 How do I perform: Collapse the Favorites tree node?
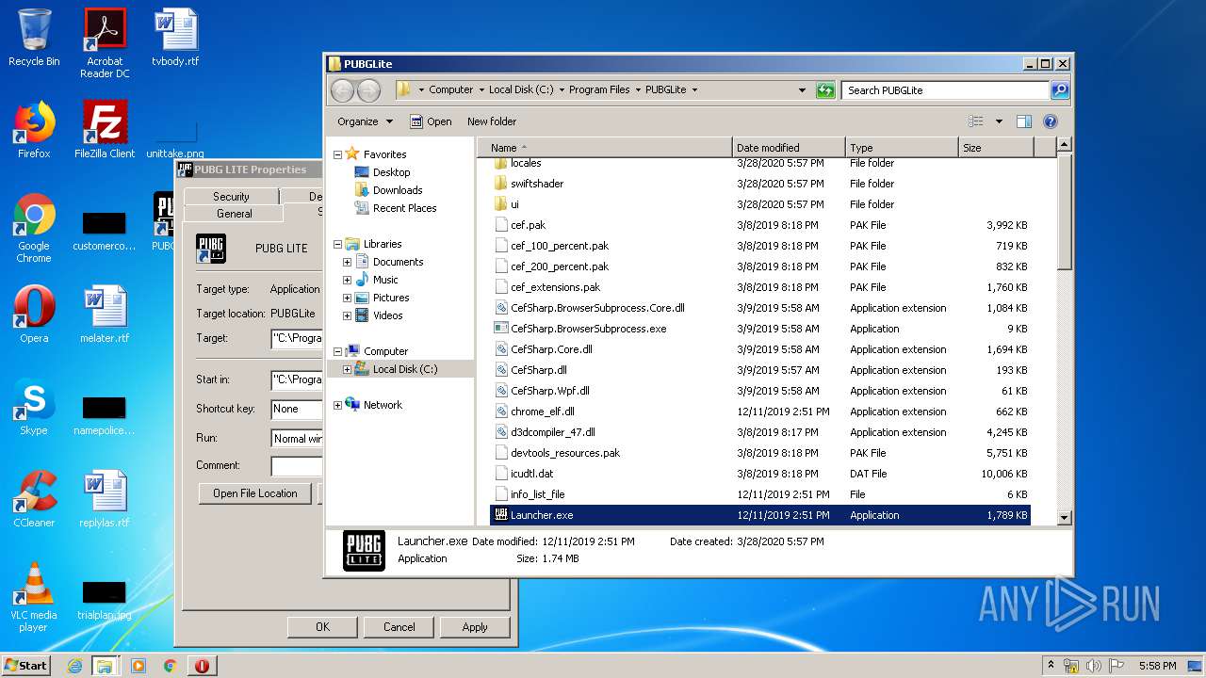337,154
